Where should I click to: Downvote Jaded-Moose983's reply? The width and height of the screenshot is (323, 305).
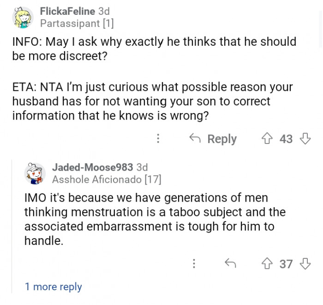(x=305, y=263)
